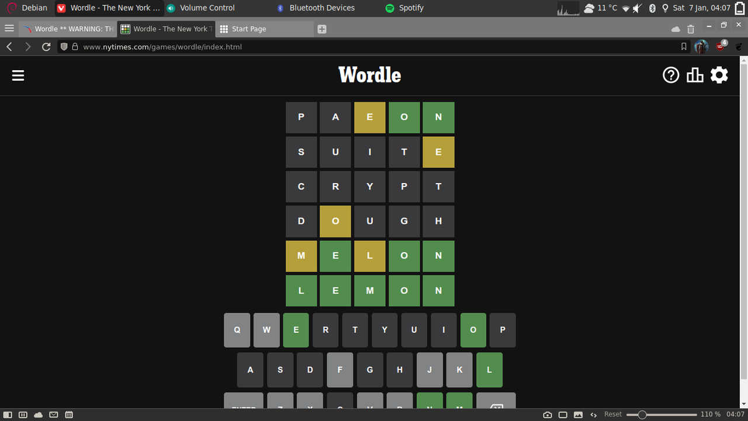
Task: Switch to Spotify in the taskbar
Action: click(x=405, y=8)
